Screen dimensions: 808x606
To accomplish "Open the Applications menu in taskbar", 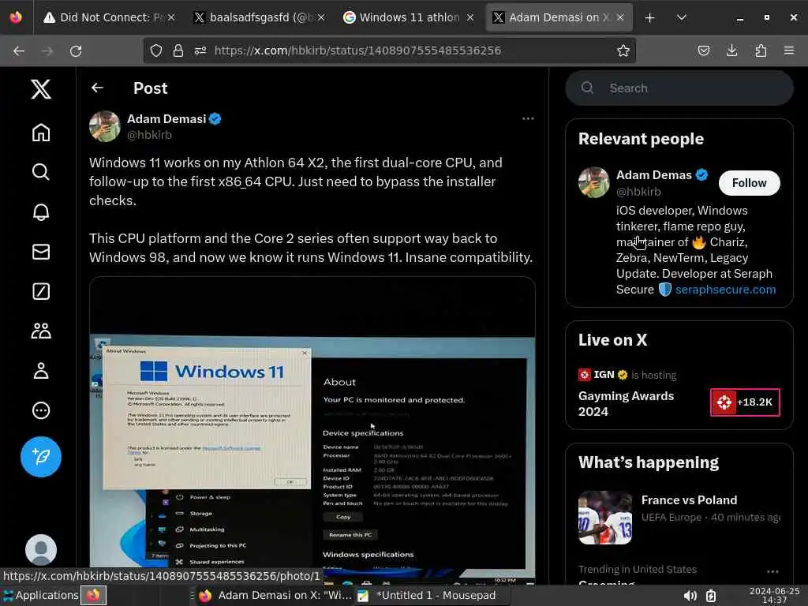I will tap(40, 595).
